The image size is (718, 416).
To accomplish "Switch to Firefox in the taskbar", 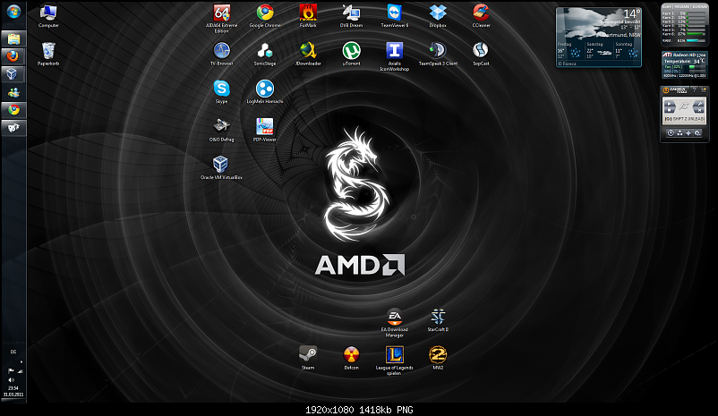I will point(13,56).
